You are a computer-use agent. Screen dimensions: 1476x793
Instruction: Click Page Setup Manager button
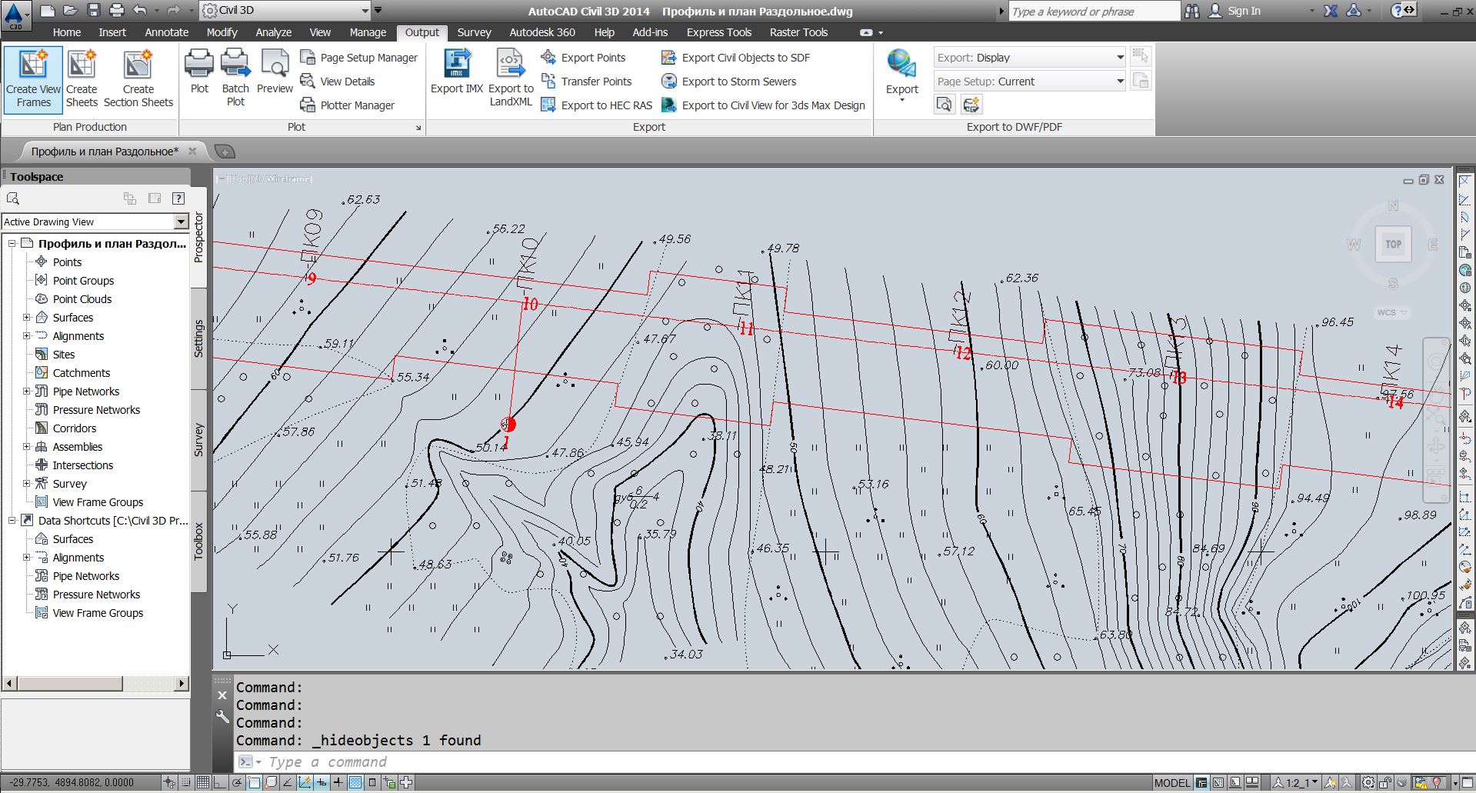359,58
